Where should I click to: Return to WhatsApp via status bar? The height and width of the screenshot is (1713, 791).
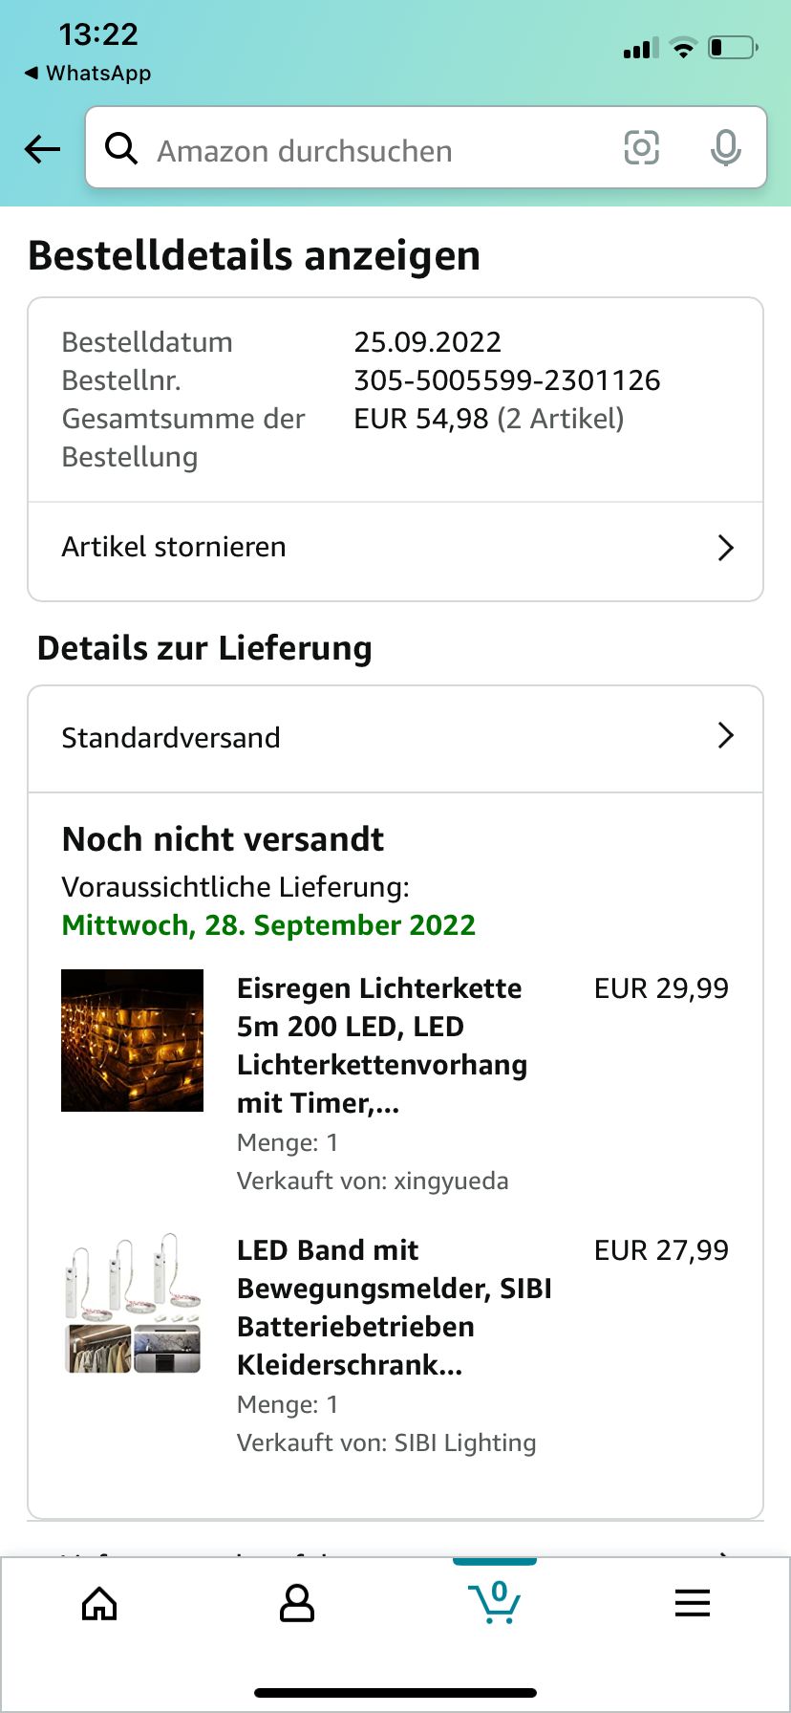tap(88, 73)
